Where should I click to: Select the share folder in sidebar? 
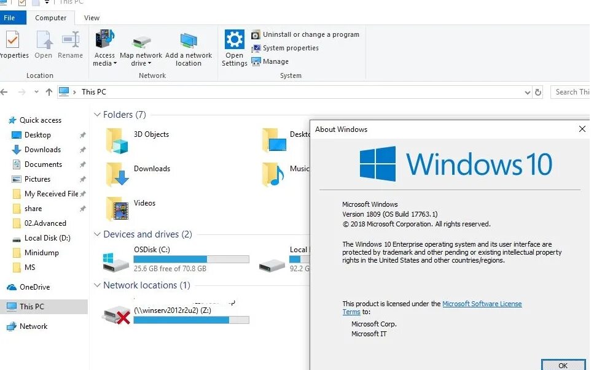click(x=33, y=209)
